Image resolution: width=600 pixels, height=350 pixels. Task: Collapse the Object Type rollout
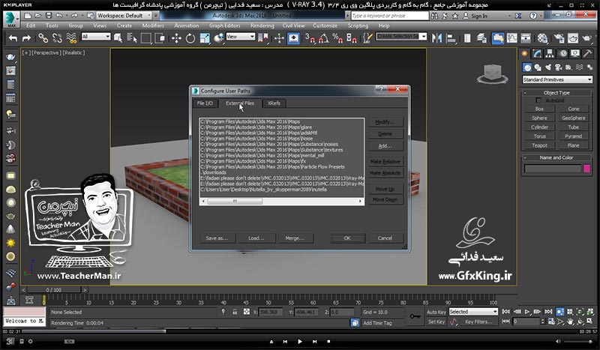coord(556,93)
